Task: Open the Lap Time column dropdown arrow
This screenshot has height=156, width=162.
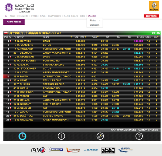Action: pos(85,37)
